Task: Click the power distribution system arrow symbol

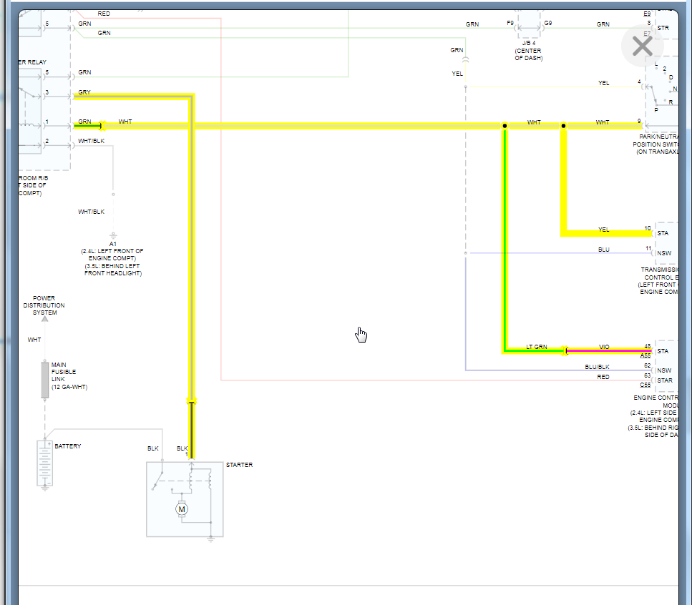Action: [44, 318]
